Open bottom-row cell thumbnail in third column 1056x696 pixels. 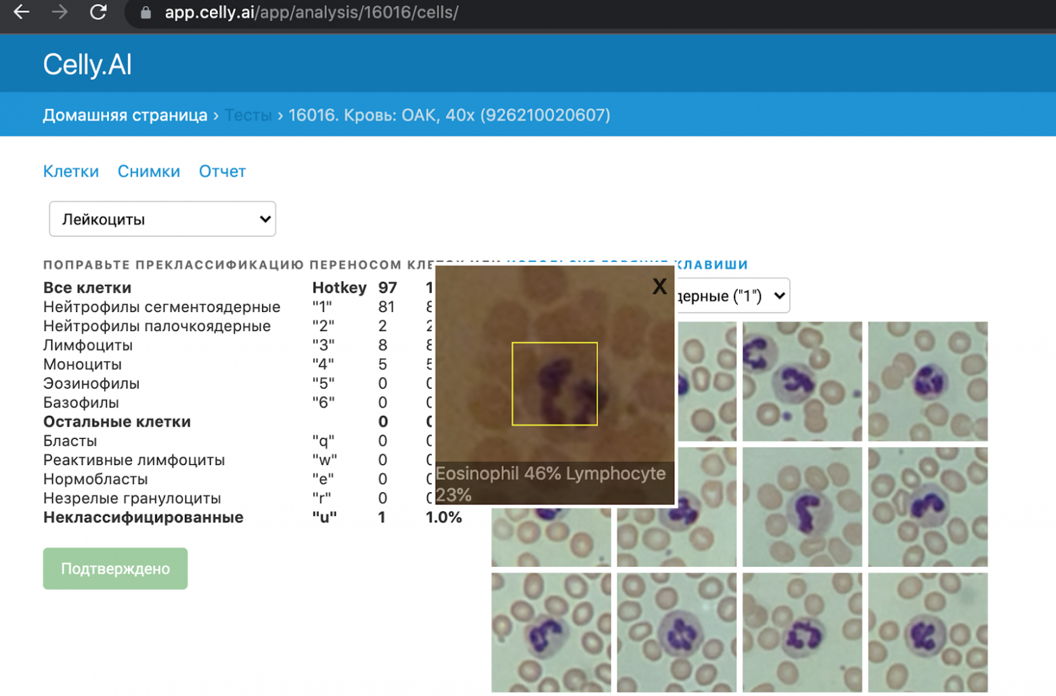click(802, 632)
